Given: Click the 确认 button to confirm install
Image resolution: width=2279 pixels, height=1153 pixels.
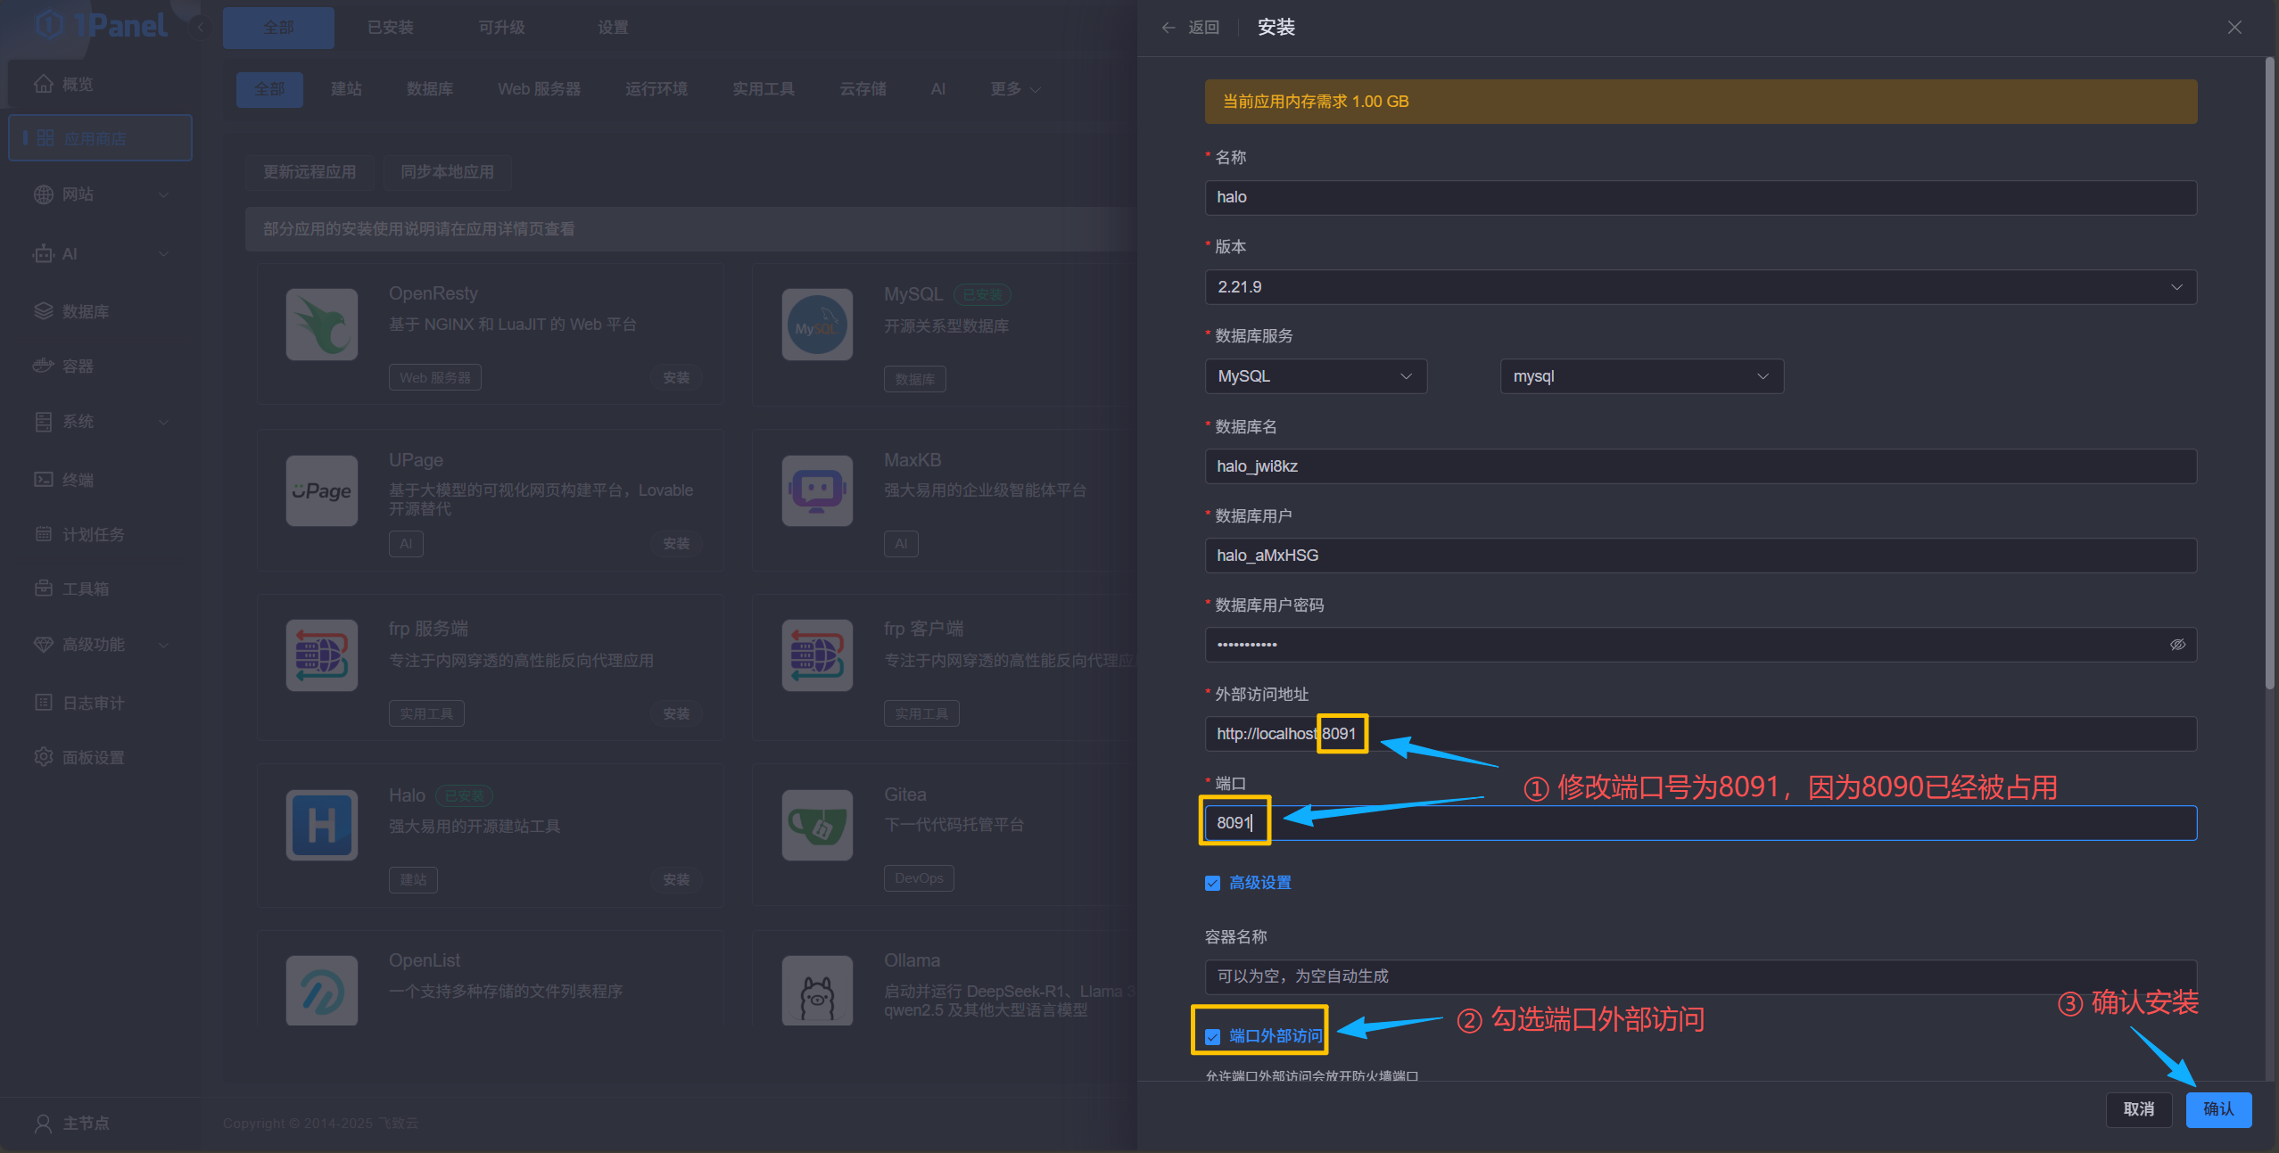Looking at the screenshot, I should click(2217, 1108).
